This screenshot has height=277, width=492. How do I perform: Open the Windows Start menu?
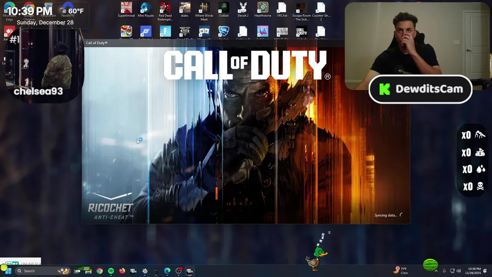coord(8,271)
